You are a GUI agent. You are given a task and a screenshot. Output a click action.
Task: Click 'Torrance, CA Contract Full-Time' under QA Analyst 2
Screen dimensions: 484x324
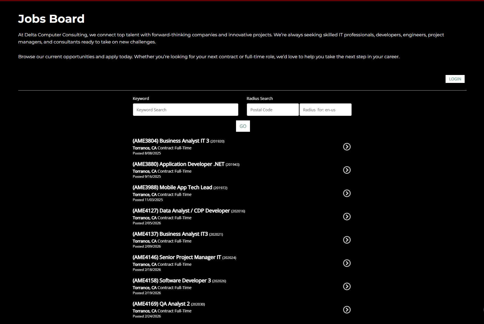click(x=162, y=311)
